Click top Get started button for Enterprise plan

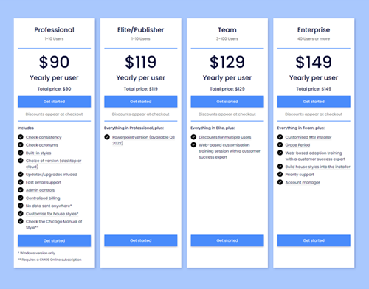(314, 102)
